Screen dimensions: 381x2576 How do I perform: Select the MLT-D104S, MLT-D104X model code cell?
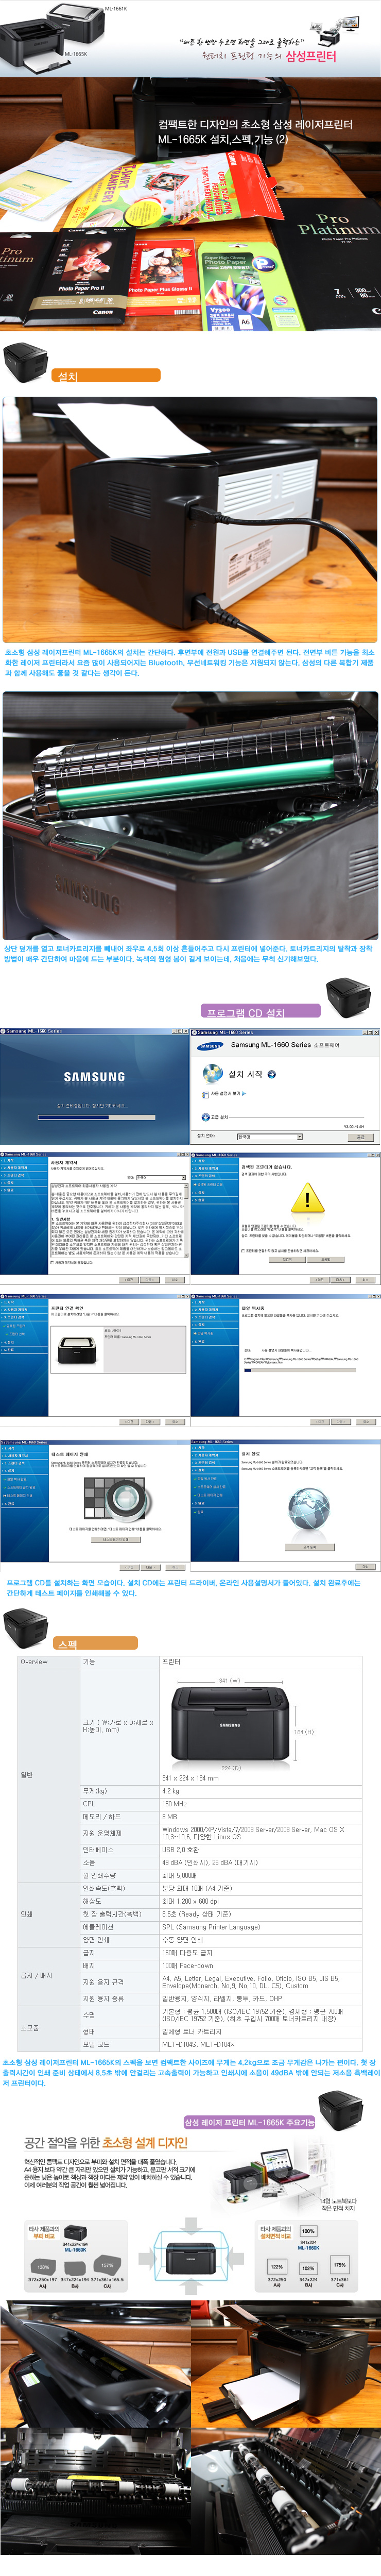(260, 2045)
